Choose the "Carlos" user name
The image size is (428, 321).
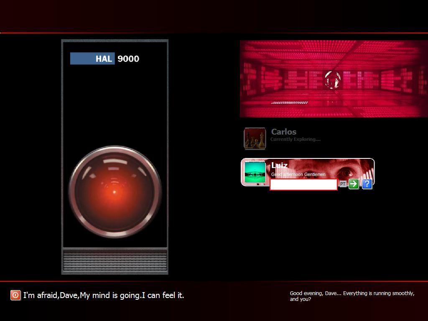[284, 132]
